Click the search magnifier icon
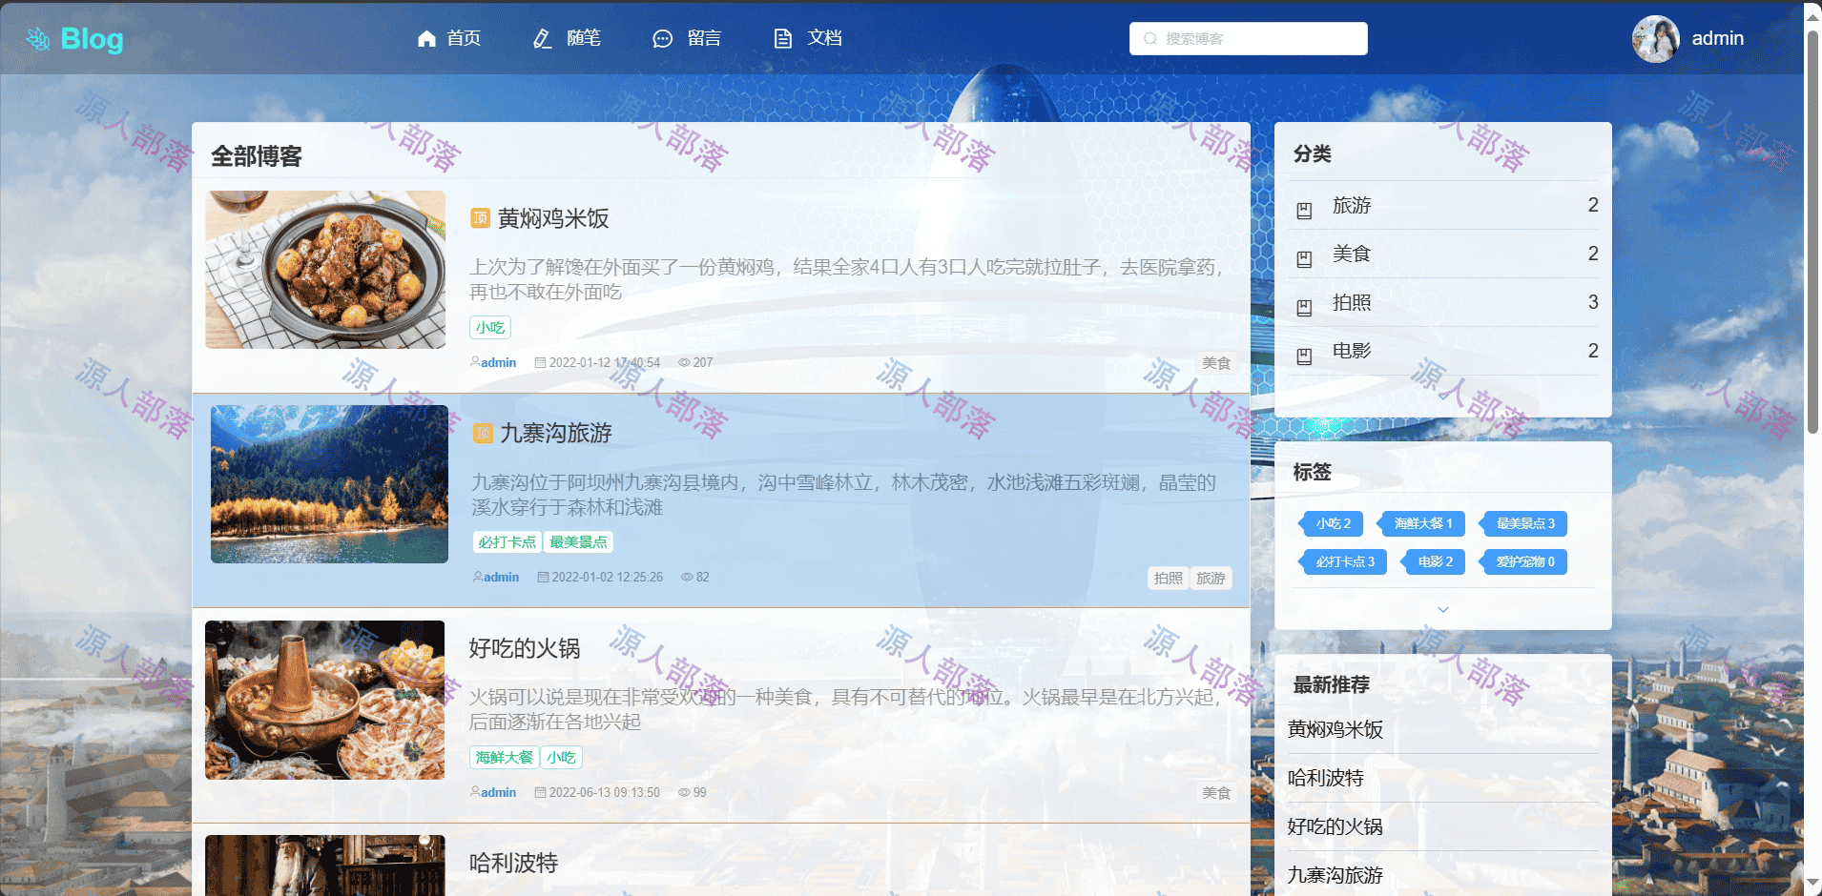 click(1150, 39)
